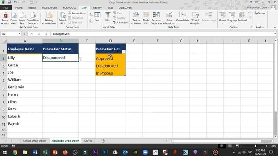Open From Other Sources menu
Image resolution: width=278 pixels, height=156 pixels.
coord(33,18)
